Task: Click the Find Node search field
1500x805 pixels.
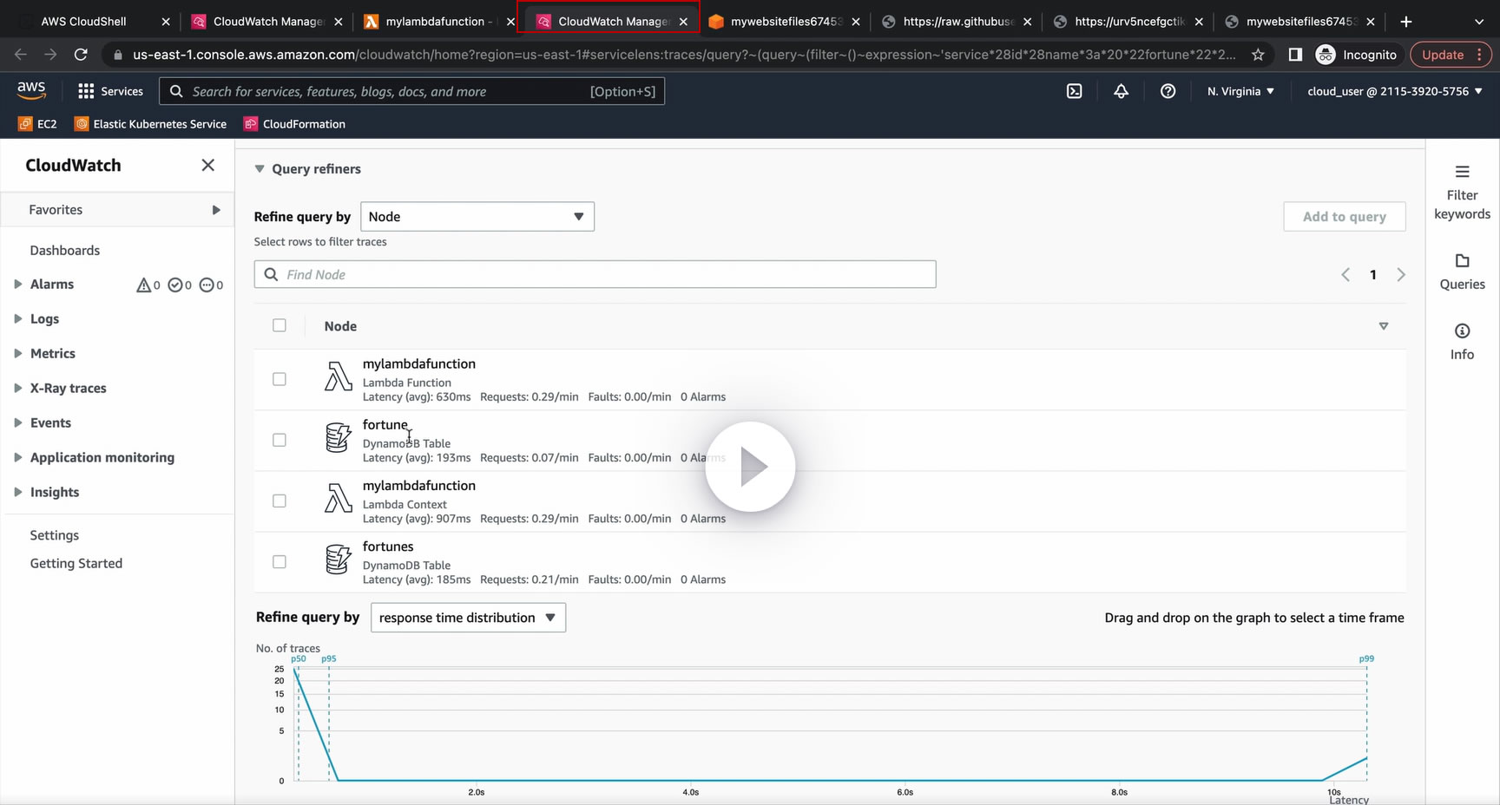Action: pyautogui.click(x=595, y=275)
